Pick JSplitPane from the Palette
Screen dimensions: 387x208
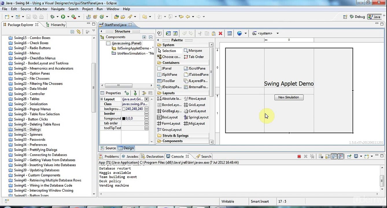[167, 75]
